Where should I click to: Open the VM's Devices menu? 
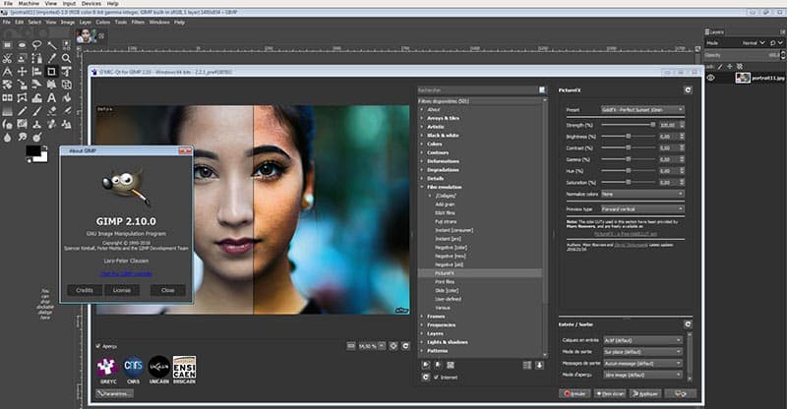91,4
